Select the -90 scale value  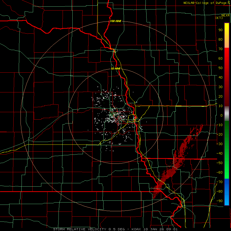219,201
